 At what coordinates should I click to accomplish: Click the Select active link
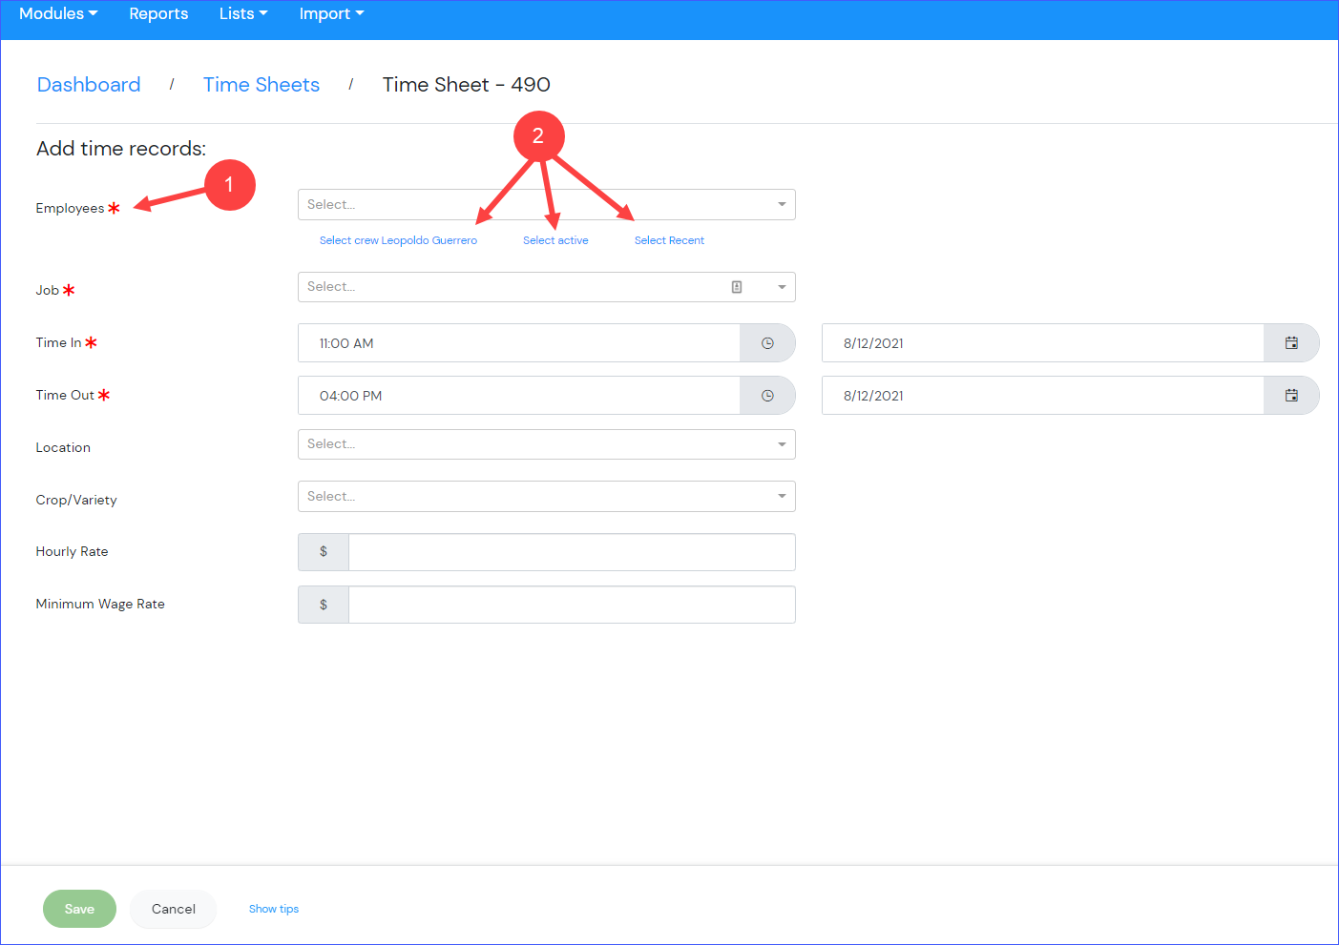click(x=555, y=240)
